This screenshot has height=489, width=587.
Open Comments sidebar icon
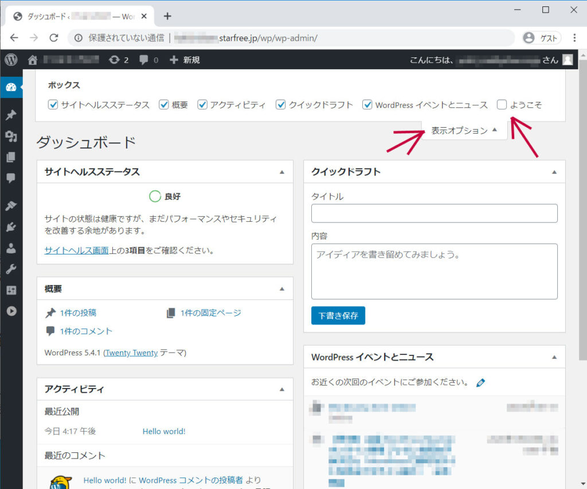coord(11,178)
